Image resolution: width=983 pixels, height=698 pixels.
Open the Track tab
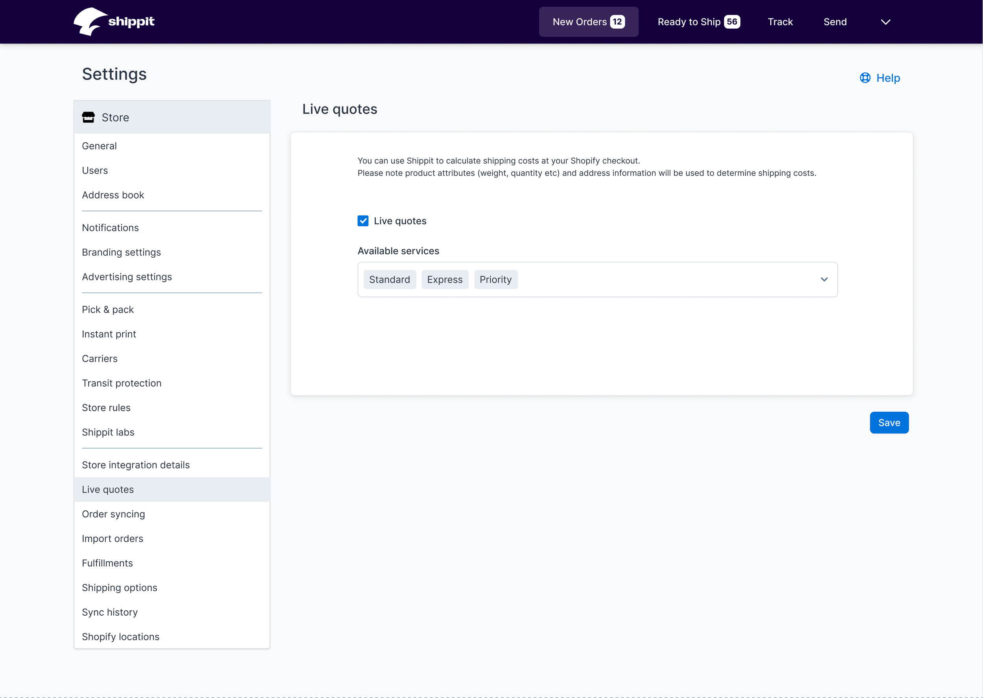pyautogui.click(x=780, y=22)
